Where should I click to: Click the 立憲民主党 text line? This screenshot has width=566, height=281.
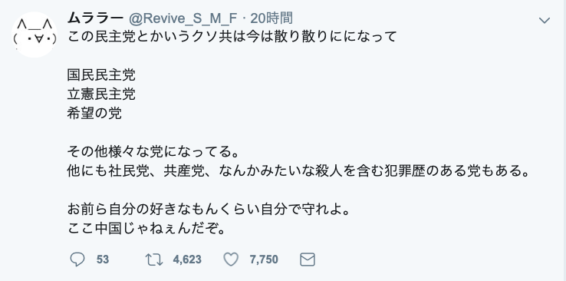(101, 94)
